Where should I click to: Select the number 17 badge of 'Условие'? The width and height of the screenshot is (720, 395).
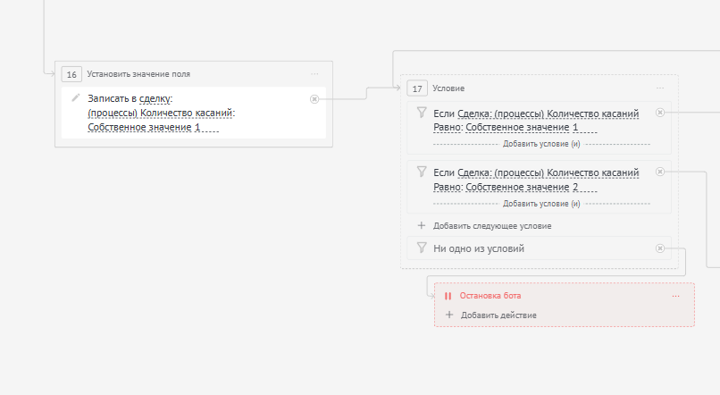point(416,88)
